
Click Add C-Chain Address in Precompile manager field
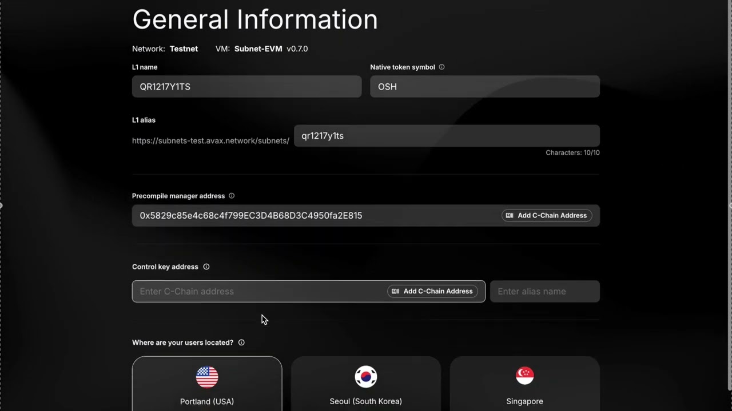(547, 215)
